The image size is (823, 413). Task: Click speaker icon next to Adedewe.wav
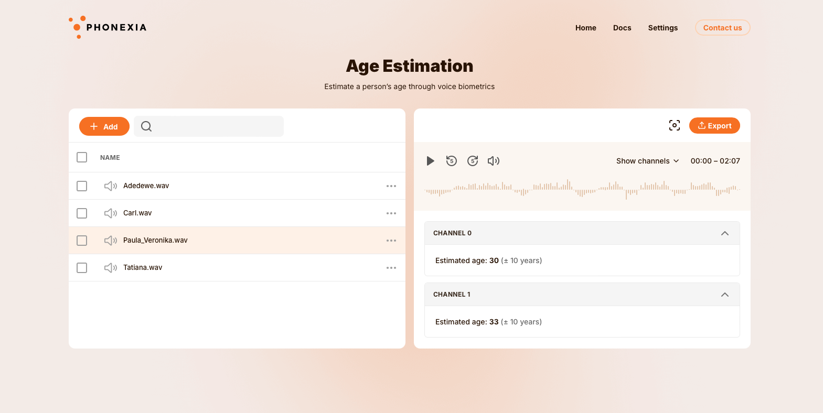[x=111, y=186]
